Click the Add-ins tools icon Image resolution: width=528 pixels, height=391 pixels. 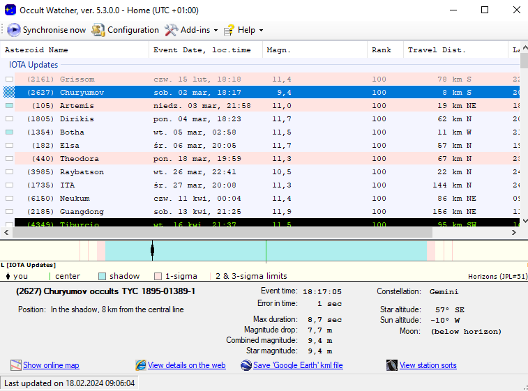coord(171,30)
